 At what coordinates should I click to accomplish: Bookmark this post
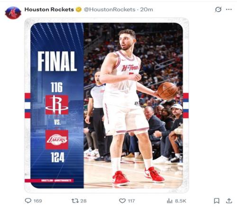point(217,201)
